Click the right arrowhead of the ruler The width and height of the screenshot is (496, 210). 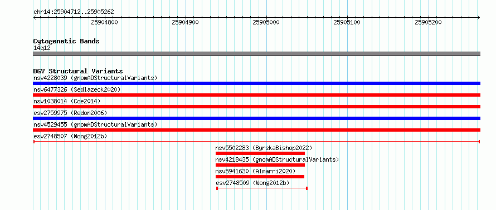[479, 17]
